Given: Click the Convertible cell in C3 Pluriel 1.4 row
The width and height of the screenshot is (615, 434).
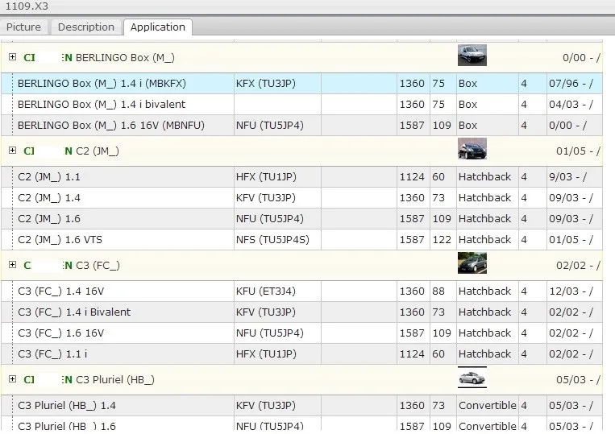Looking at the screenshot, I should [487, 405].
